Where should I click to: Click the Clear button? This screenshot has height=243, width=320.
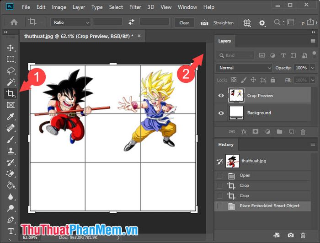[x=184, y=23]
